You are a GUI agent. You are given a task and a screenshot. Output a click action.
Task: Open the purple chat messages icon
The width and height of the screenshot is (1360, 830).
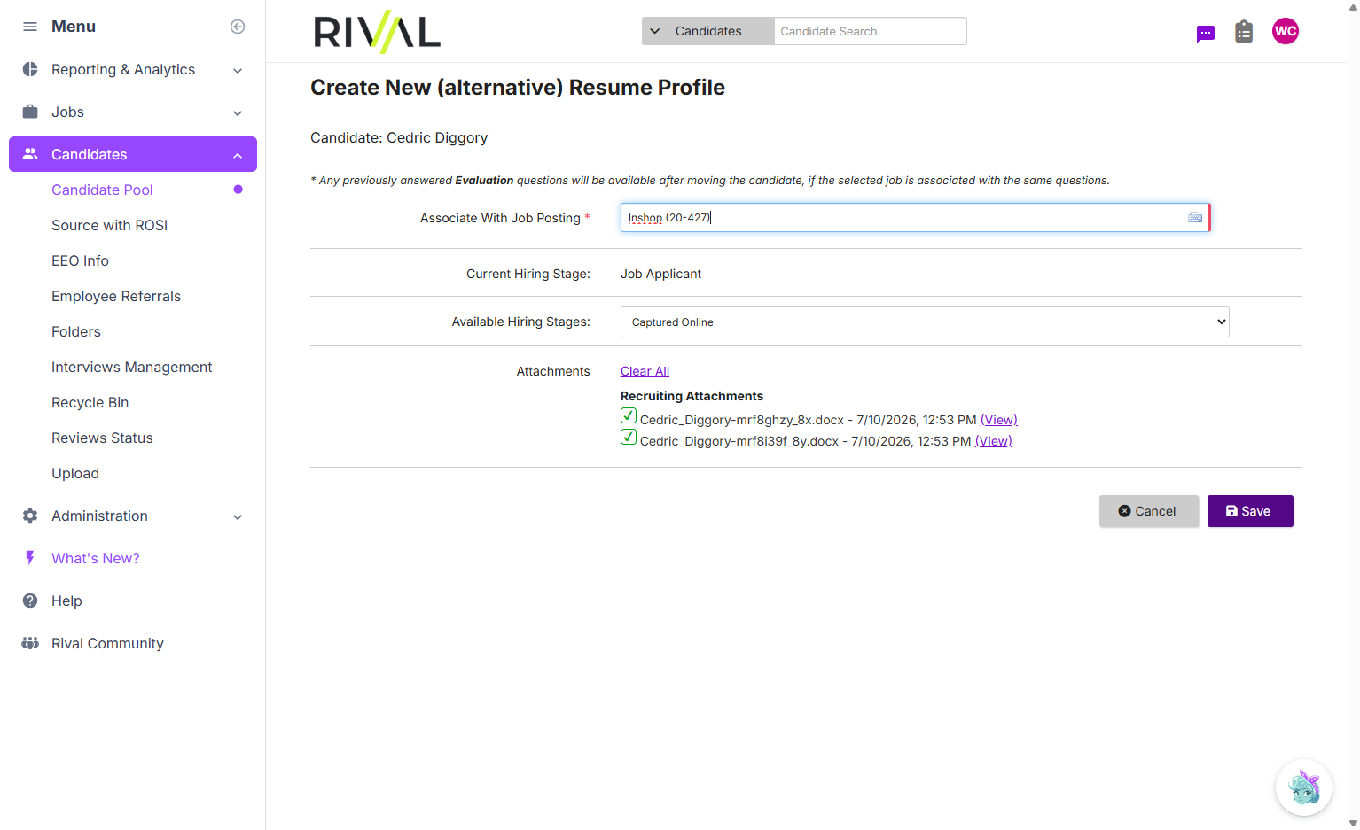point(1206,34)
